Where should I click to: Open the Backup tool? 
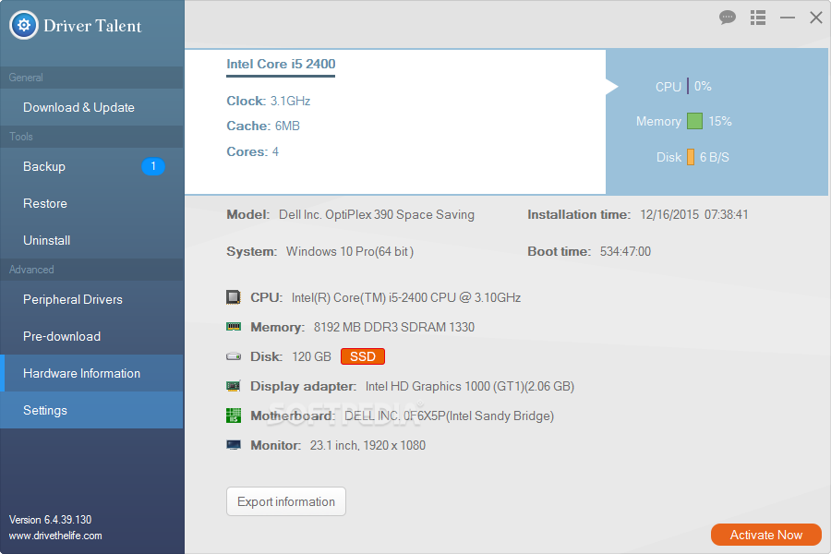pos(91,166)
